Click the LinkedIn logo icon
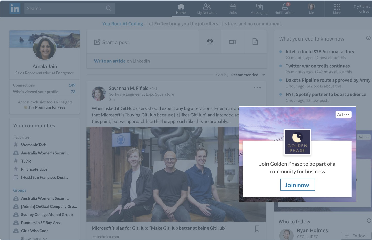The height and width of the screenshot is (240, 372). tap(15, 9)
